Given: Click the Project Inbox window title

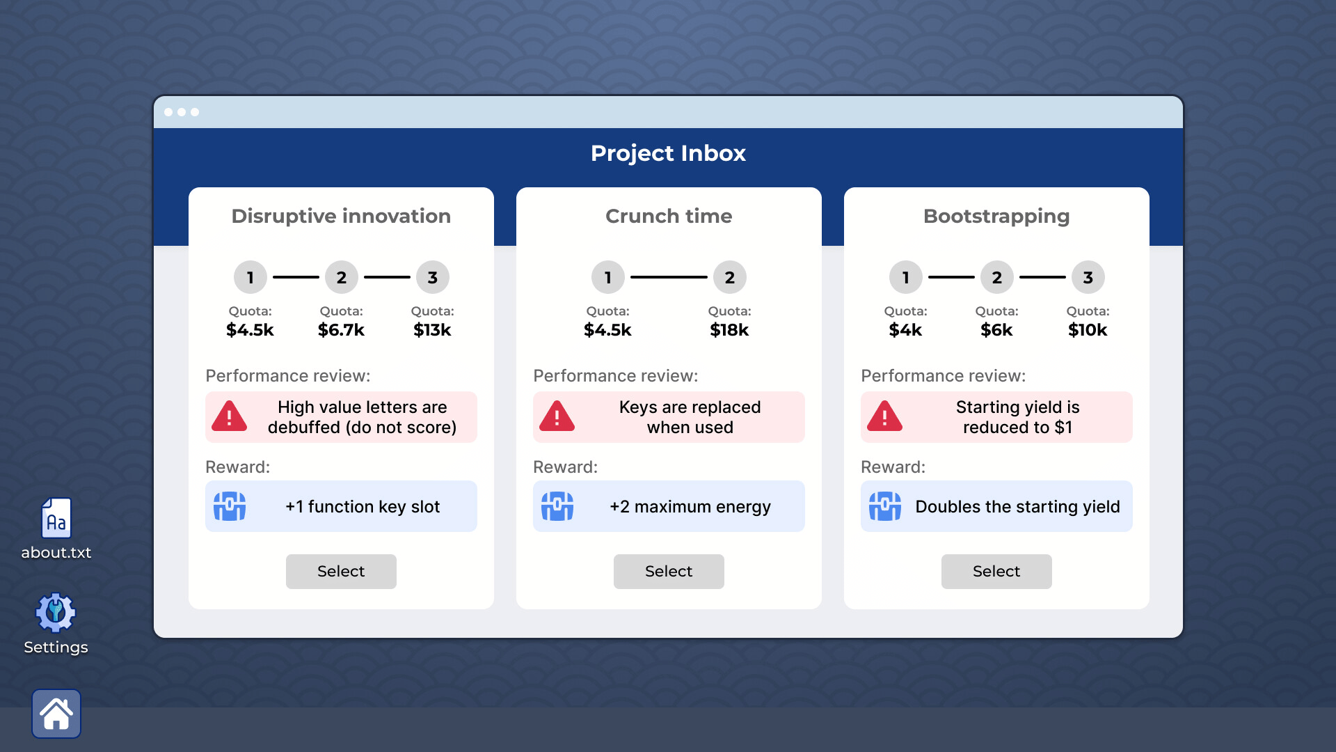Looking at the screenshot, I should 668,153.
